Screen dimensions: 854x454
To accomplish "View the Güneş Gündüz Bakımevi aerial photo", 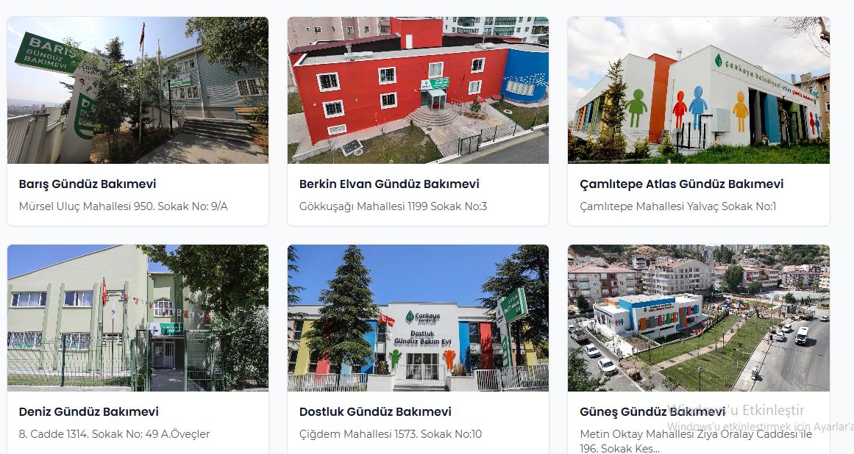I will point(699,318).
